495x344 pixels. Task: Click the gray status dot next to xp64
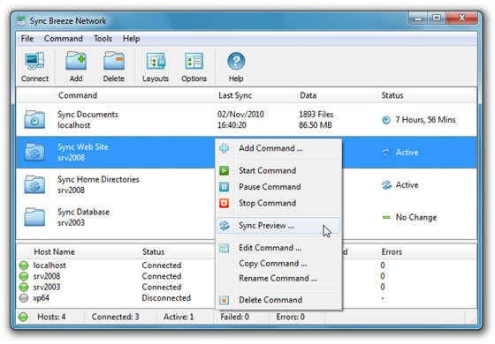point(24,298)
